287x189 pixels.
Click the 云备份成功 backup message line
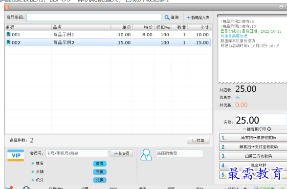[x=251, y=31]
